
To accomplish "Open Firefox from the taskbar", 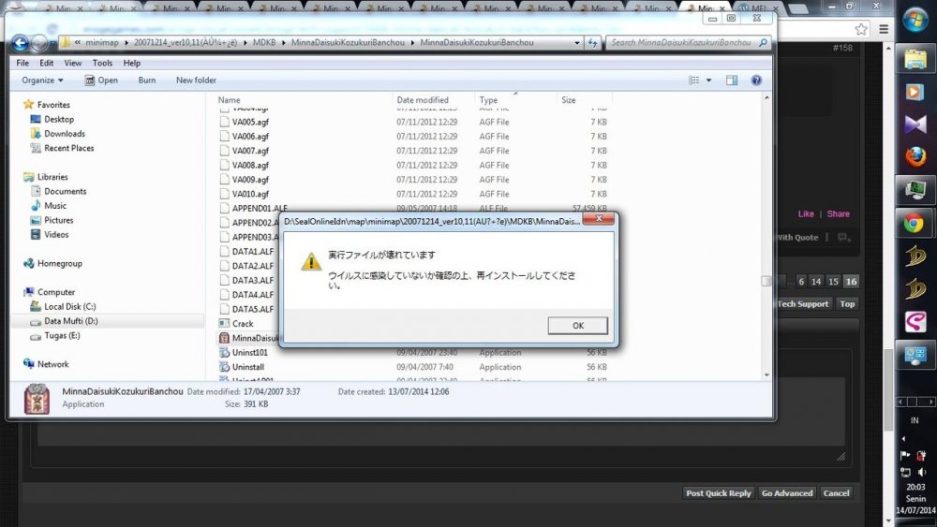I will (915, 156).
